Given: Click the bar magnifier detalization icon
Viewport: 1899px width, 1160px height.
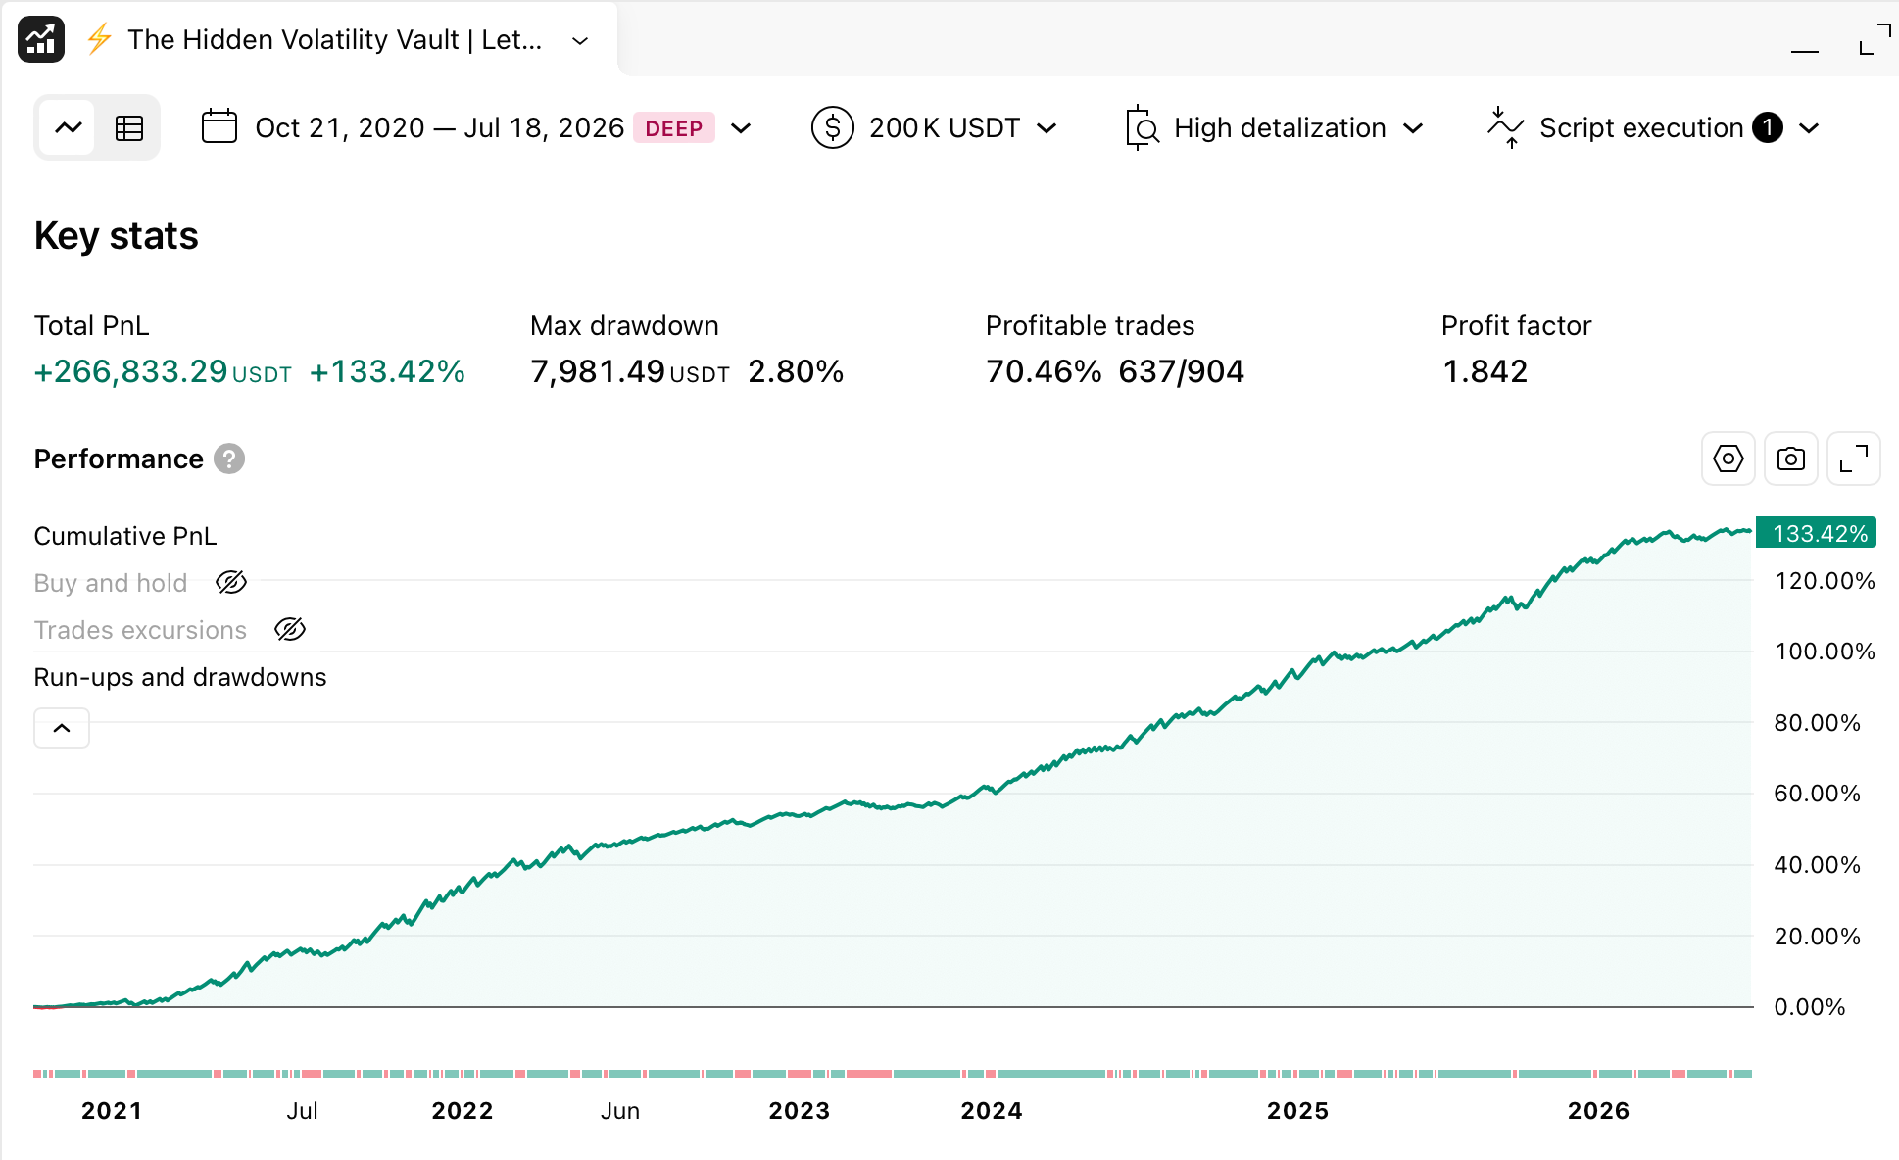Looking at the screenshot, I should (x=1143, y=127).
